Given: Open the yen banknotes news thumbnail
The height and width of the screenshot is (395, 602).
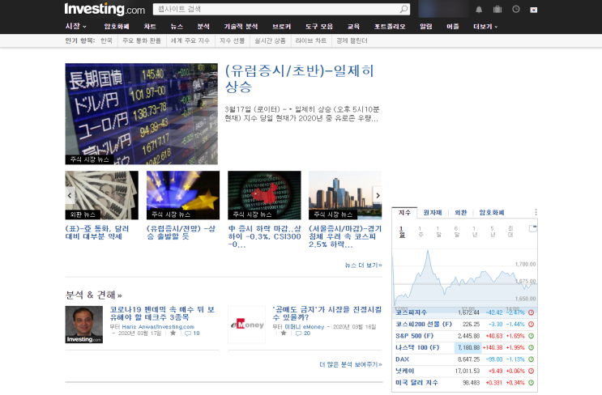Looking at the screenshot, I should [x=102, y=195].
